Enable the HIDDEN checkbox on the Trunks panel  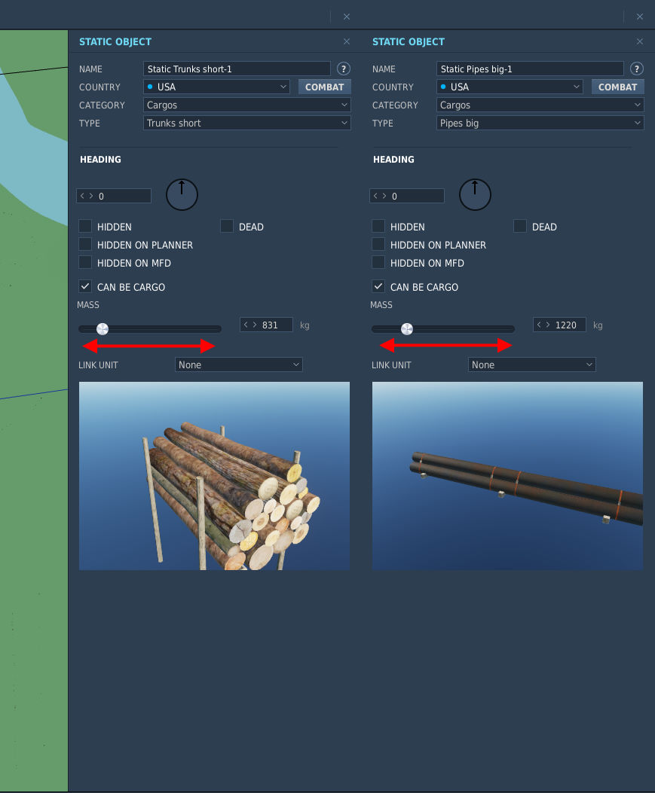[85, 226]
